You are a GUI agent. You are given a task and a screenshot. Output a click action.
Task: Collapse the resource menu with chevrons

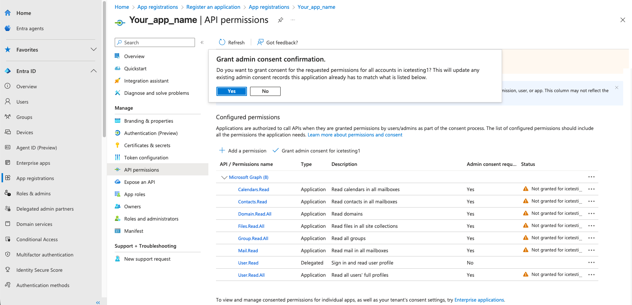click(202, 42)
